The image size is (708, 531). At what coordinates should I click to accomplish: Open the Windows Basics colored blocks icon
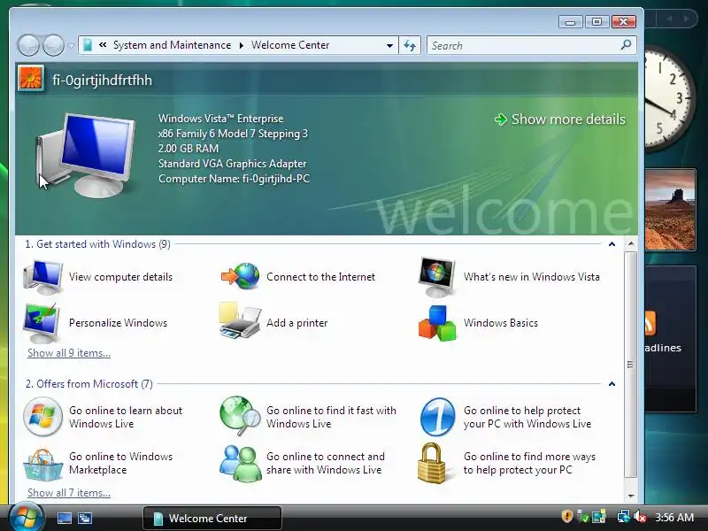point(437,323)
